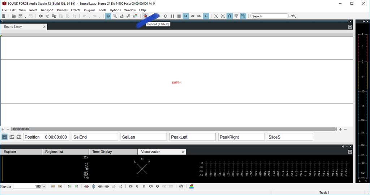
Task: Open the Effects menu
Action: [76, 10]
